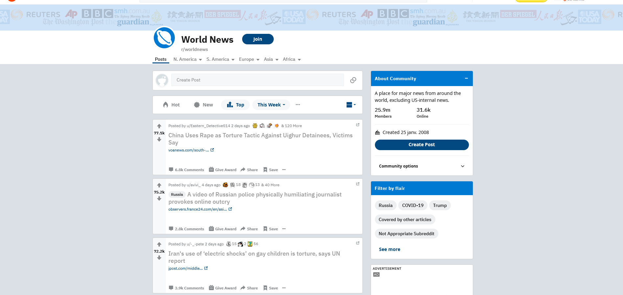This screenshot has width=623, height=295.
Task: Collapse the About Community panel
Action: [x=466, y=79]
